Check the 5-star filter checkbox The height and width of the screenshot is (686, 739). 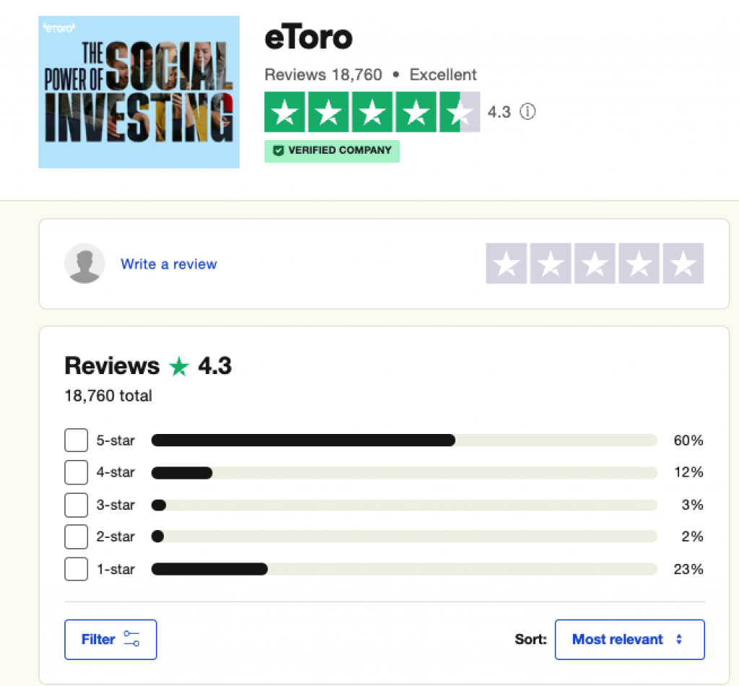click(76, 440)
